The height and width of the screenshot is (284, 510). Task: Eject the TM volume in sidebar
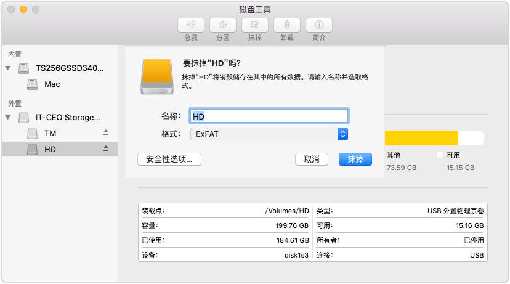click(x=105, y=133)
